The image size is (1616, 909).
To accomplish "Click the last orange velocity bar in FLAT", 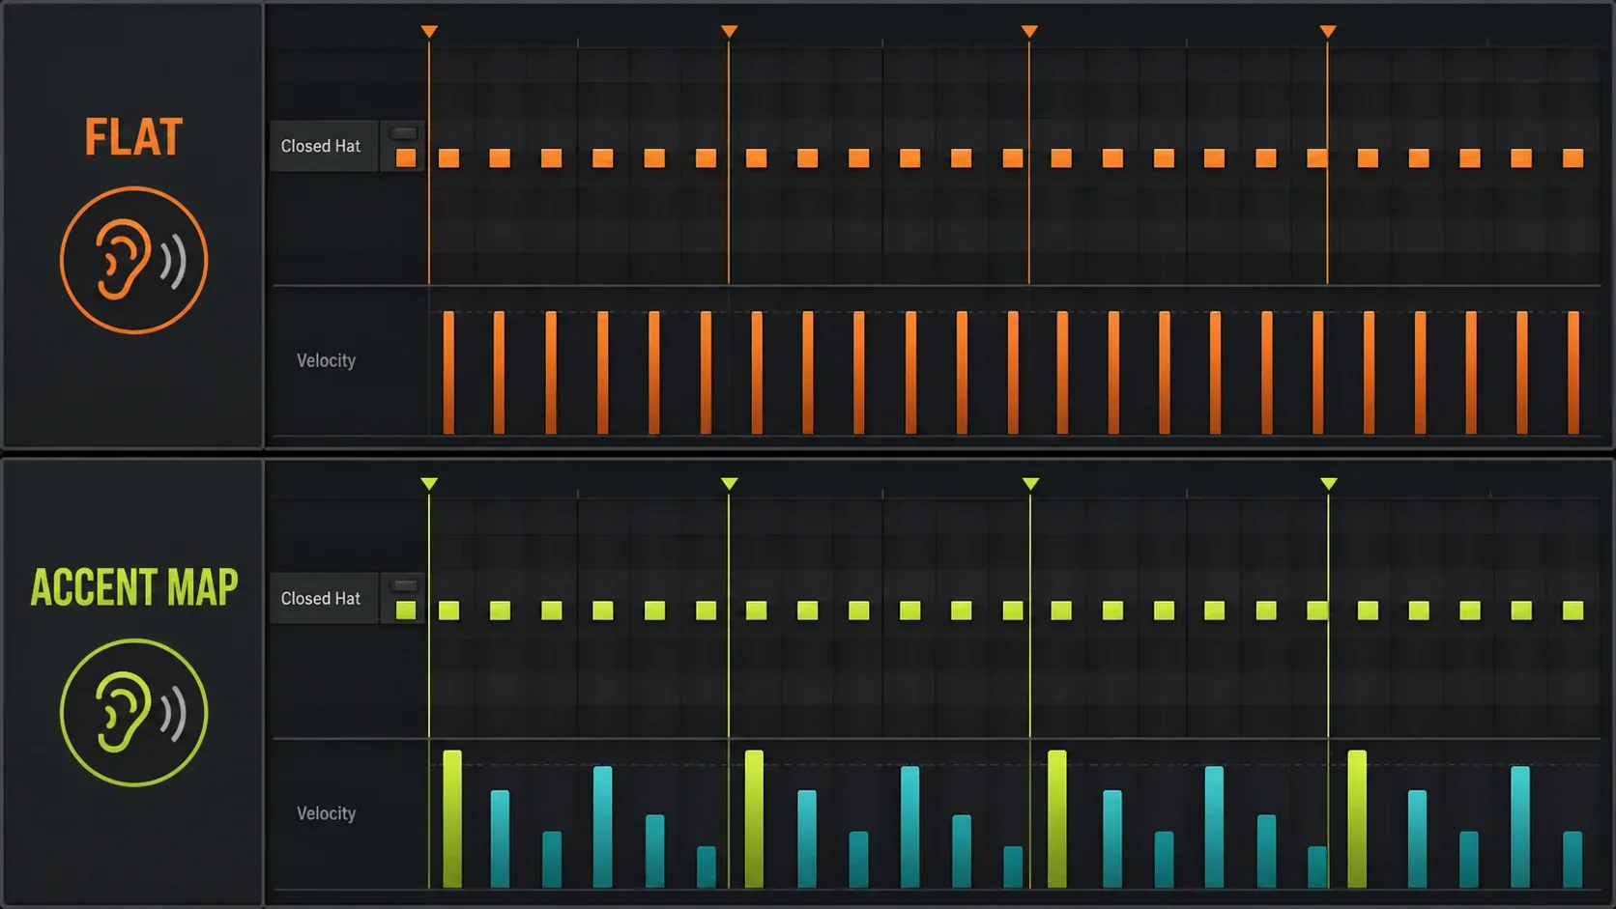I will 1573,372.
